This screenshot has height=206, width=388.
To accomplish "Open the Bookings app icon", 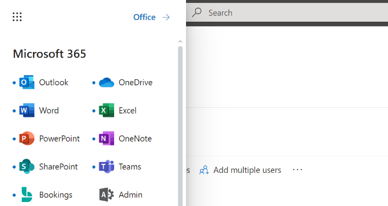I will (x=27, y=195).
